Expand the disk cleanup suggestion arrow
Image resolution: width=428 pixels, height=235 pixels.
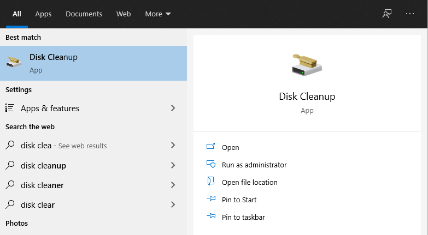point(173,165)
